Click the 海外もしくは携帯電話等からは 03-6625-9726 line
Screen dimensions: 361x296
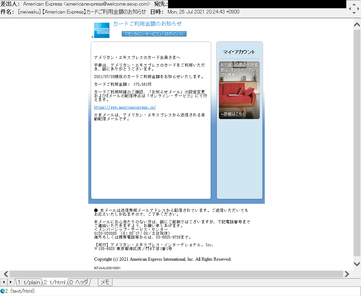pos(143,237)
